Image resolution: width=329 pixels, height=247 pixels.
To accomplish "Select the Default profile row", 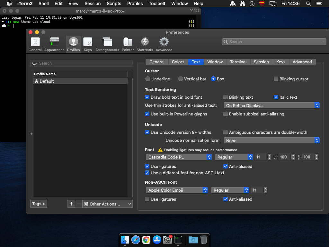I will coord(81,81).
